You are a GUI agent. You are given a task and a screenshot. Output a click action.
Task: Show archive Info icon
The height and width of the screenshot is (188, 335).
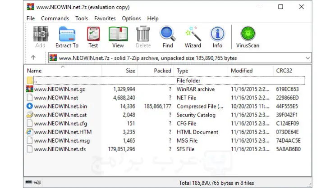point(217,33)
